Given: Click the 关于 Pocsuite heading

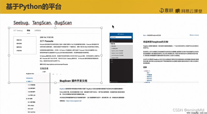Looking at the screenshot, I should [x=47, y=41].
